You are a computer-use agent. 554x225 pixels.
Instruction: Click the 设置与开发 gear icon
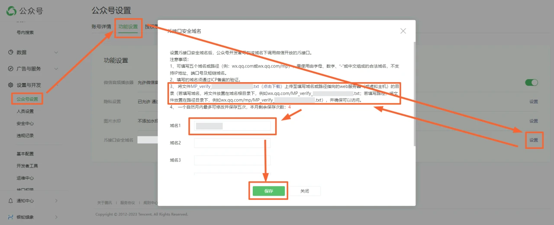click(11, 85)
